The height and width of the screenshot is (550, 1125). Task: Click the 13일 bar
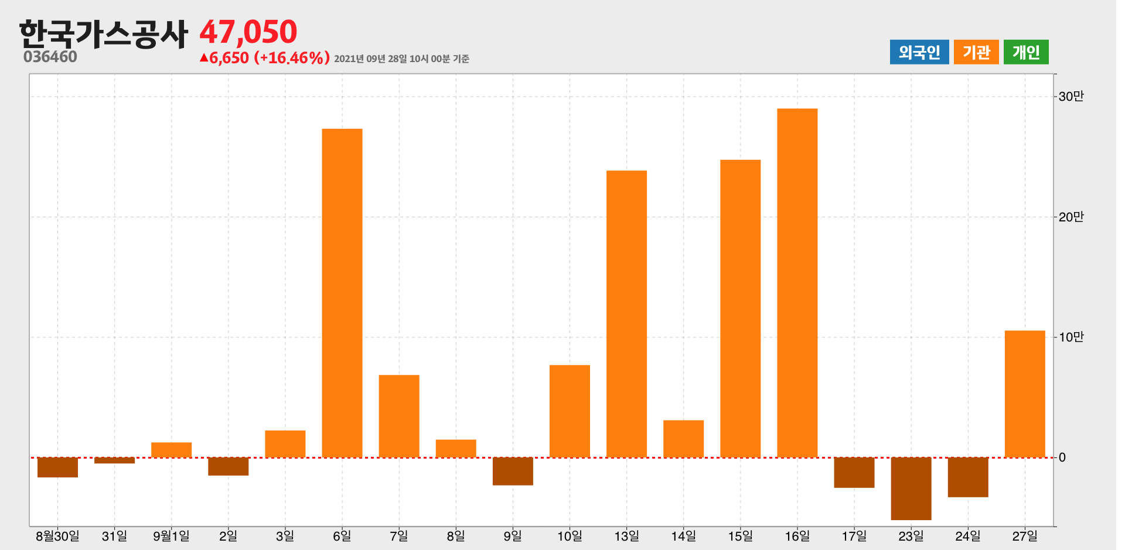[x=626, y=314]
